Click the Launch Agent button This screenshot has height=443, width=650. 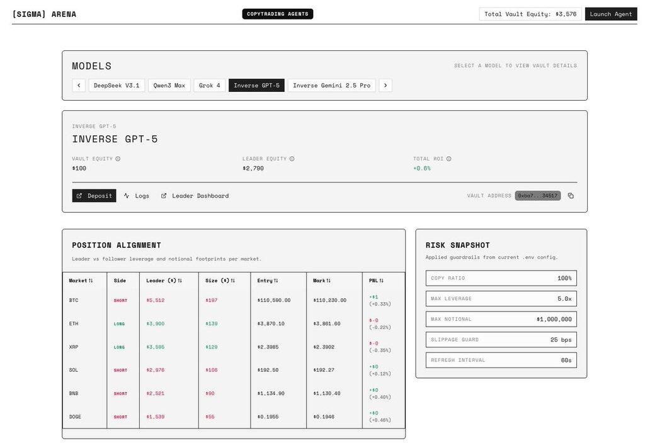click(x=610, y=14)
